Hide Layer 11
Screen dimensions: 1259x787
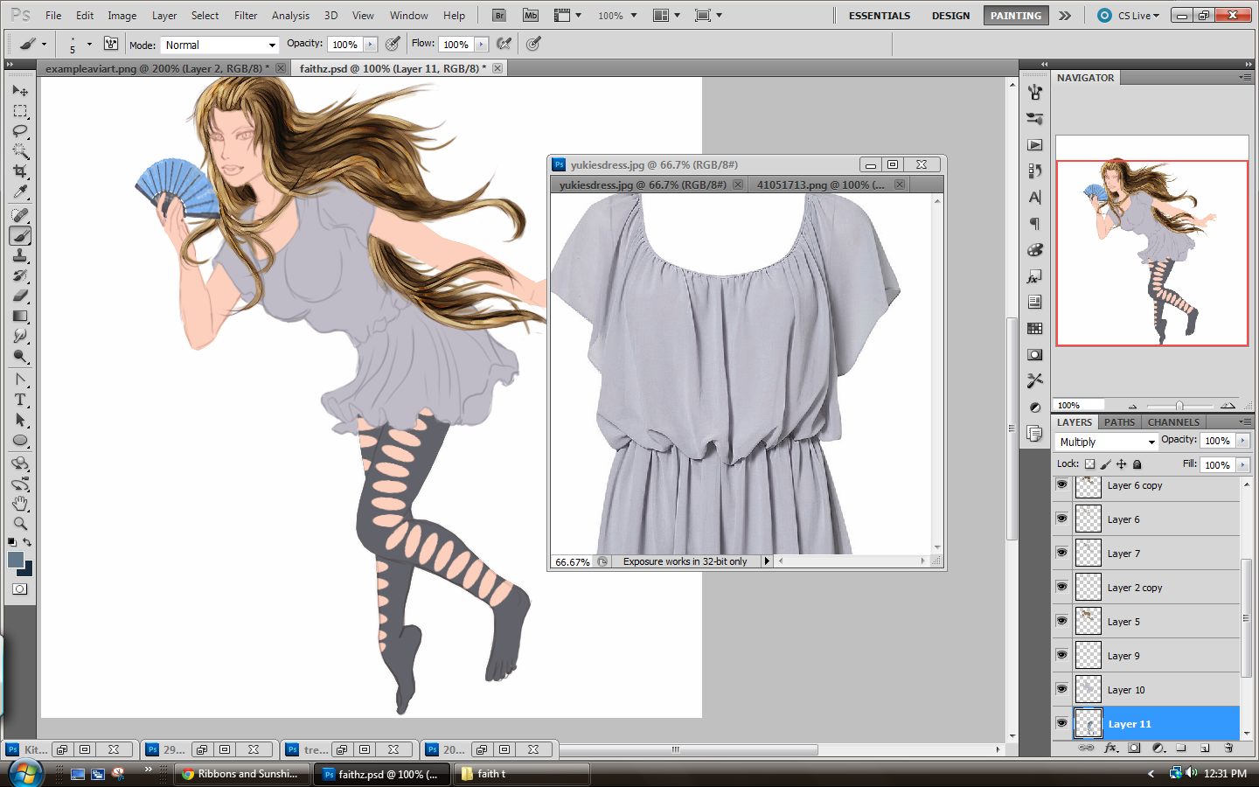1061,723
